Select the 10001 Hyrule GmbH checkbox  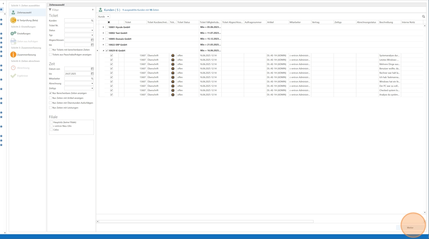pos(107,27)
